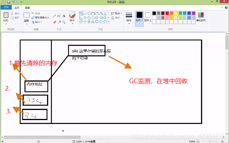Switch to the 查看 (View) ribbon tab

(x=27, y=8)
